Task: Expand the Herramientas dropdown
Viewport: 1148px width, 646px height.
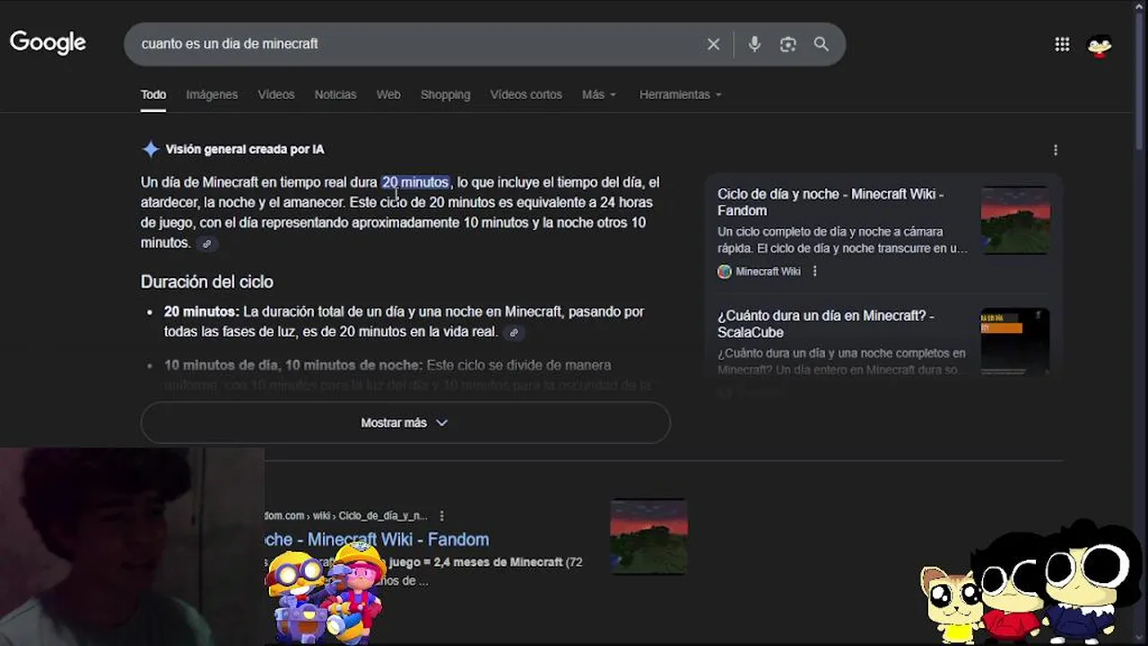Action: click(680, 94)
